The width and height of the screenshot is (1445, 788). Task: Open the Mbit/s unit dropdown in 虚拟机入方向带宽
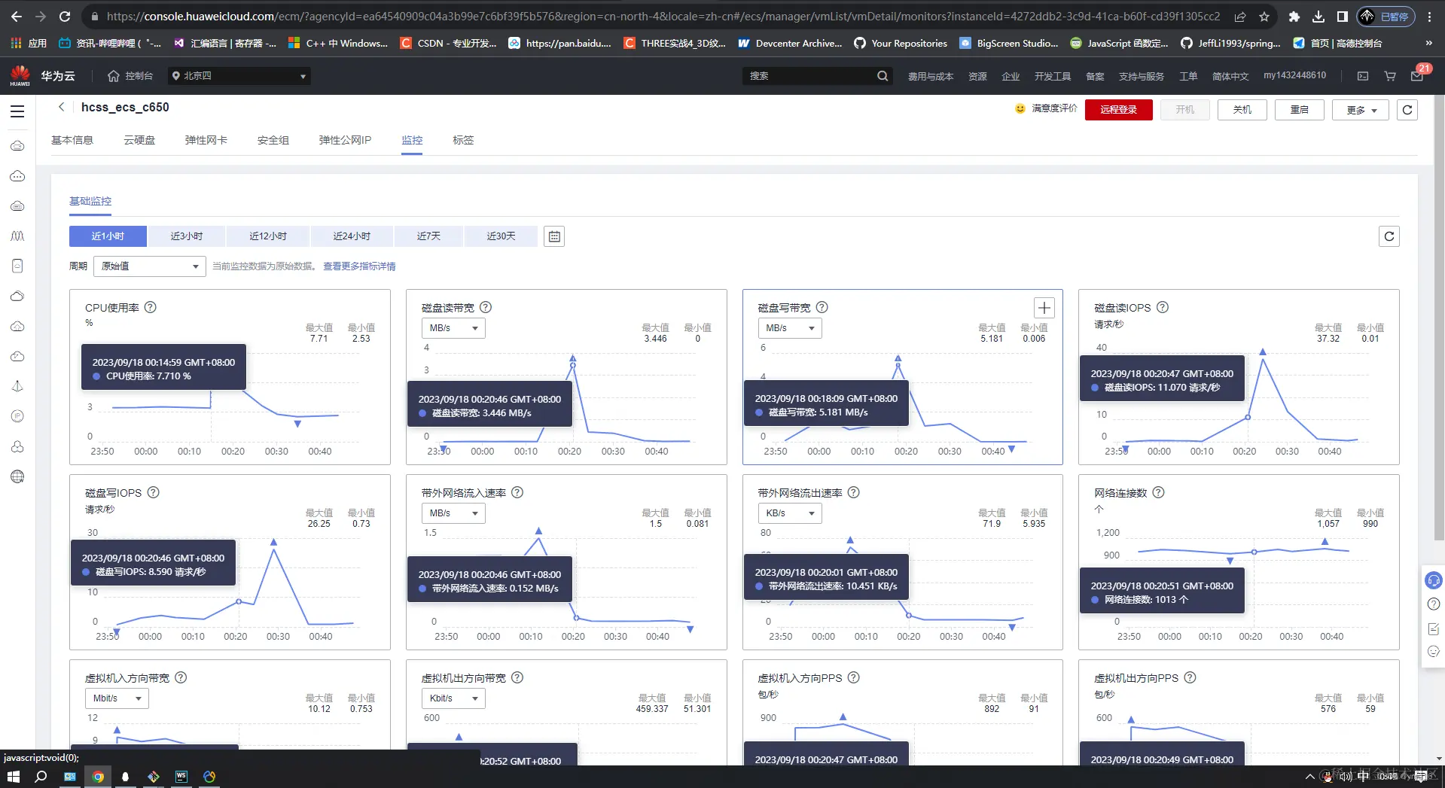click(x=117, y=698)
